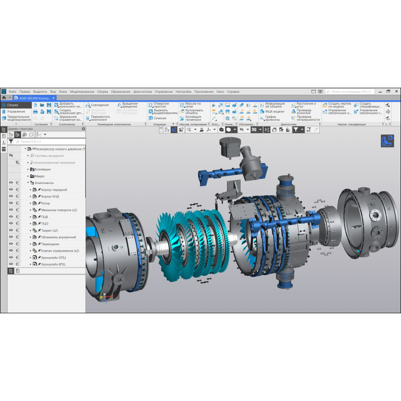Toggle visibility eye for Переходник

pos(11,244)
